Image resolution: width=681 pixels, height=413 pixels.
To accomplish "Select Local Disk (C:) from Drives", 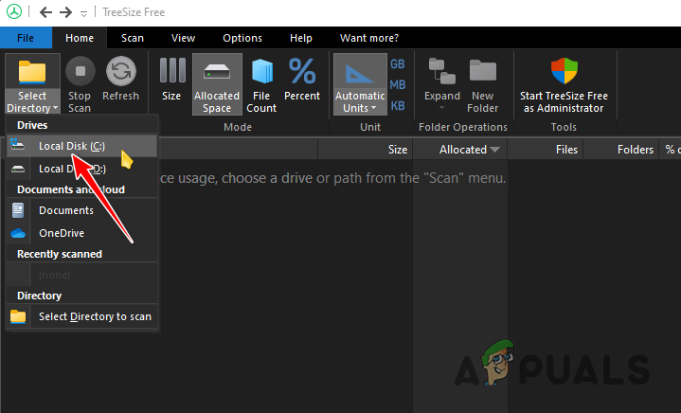I will click(81, 146).
